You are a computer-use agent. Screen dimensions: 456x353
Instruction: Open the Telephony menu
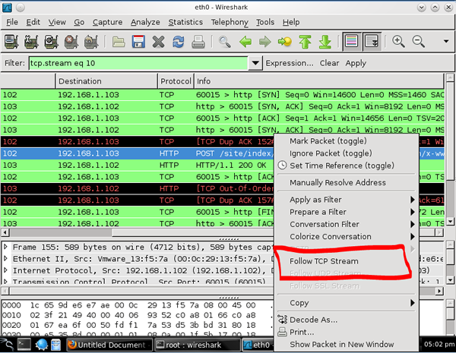(x=230, y=22)
